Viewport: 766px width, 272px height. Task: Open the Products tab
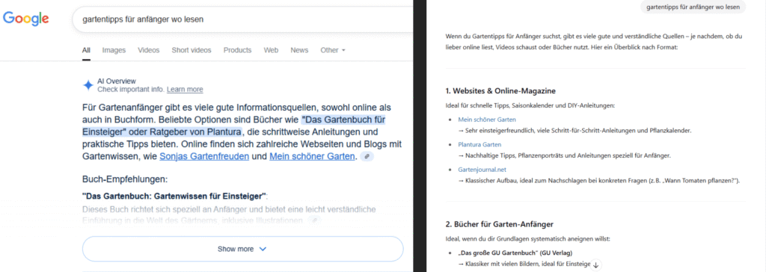[237, 50]
